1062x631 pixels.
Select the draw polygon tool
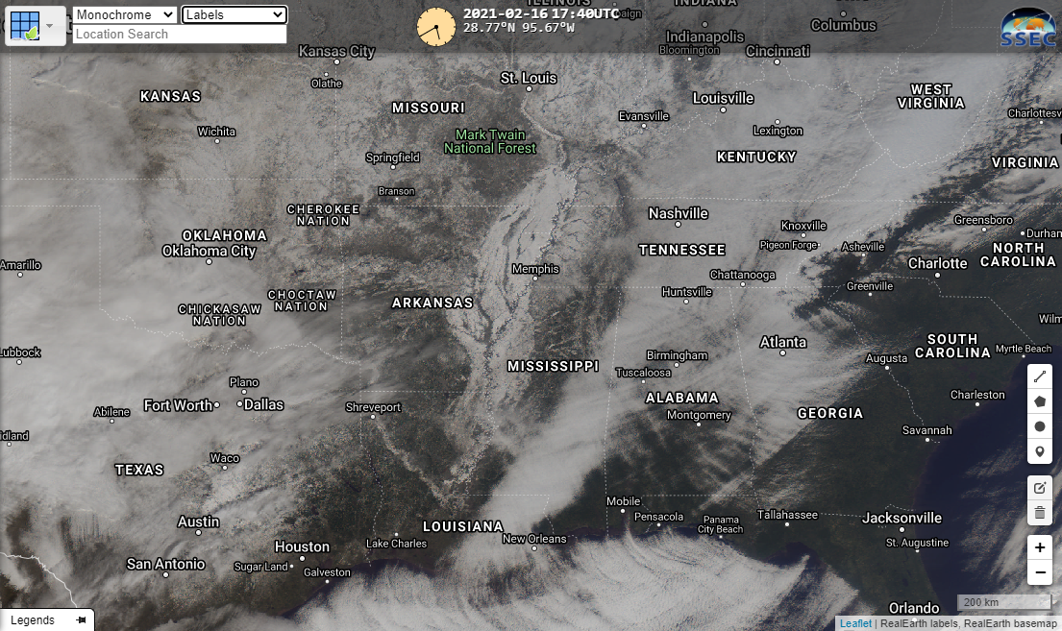[1040, 401]
